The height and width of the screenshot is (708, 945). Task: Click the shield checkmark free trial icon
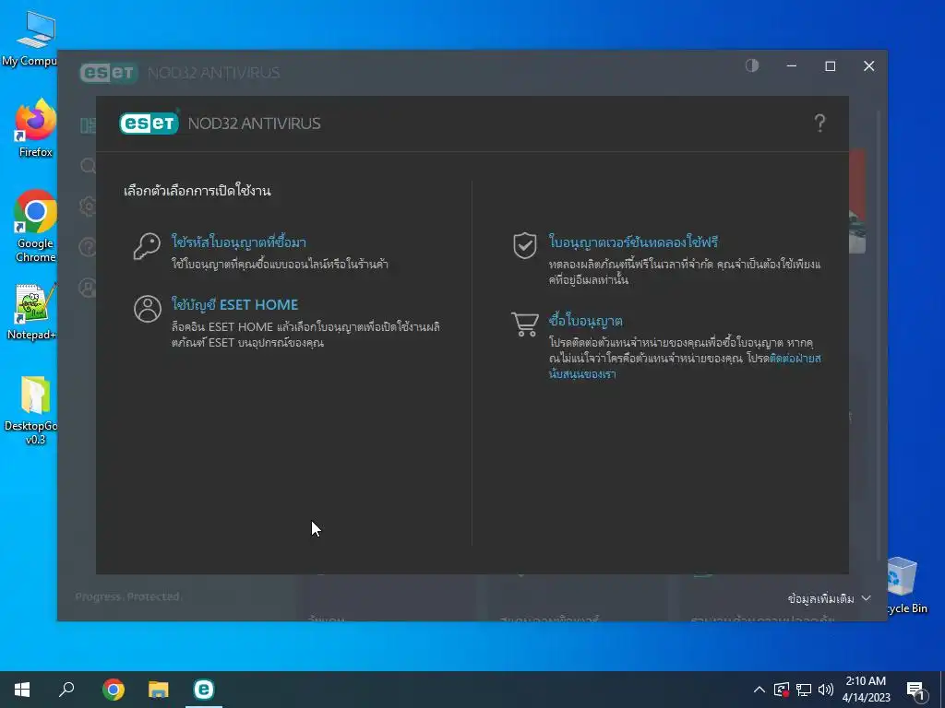pyautogui.click(x=525, y=245)
